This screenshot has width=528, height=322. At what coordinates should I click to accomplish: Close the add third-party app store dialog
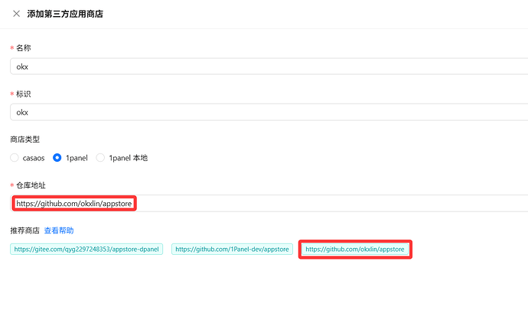[16, 14]
